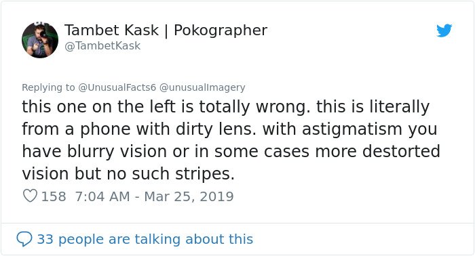
Task: Click the Twitter bird logo icon
Action: click(444, 30)
